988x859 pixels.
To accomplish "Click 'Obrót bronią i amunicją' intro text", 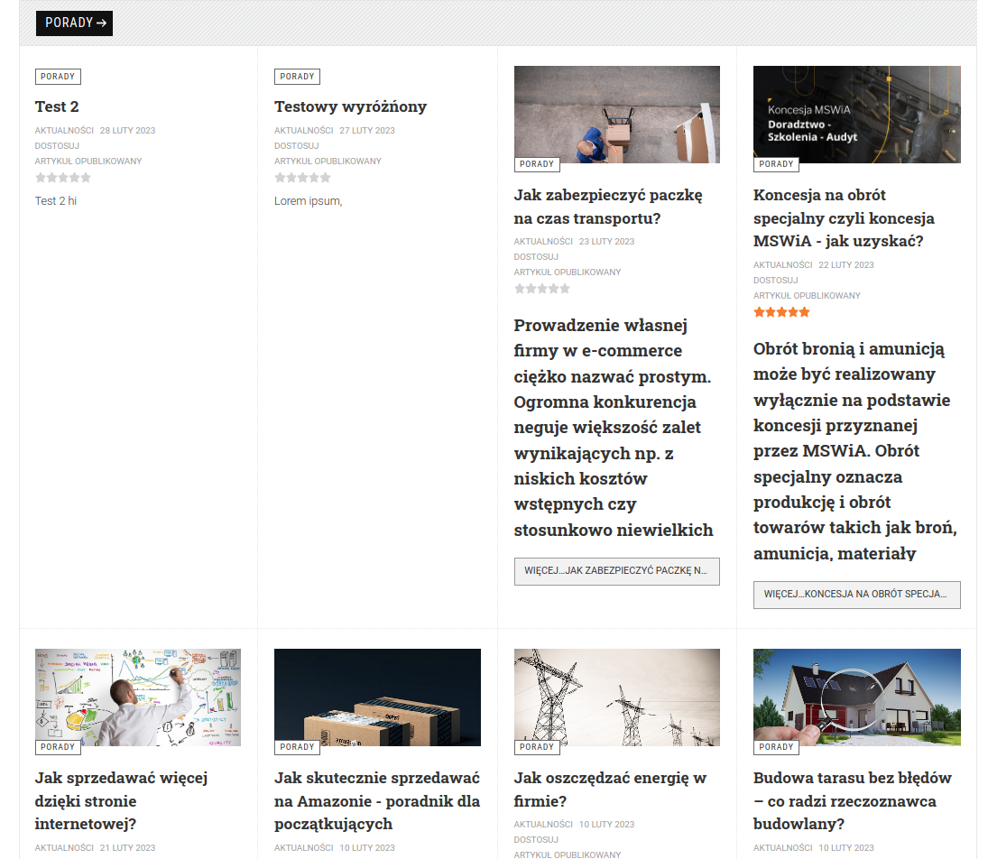I will [x=855, y=450].
